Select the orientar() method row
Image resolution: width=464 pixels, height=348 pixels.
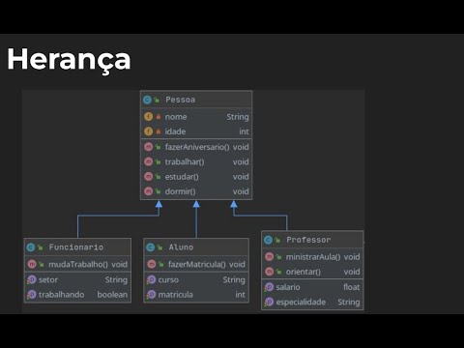[x=312, y=272]
